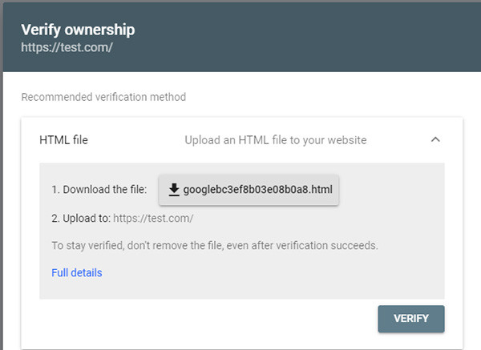Click the '1. Download the file:' step label
This screenshot has width=481, height=350.
tap(99, 189)
